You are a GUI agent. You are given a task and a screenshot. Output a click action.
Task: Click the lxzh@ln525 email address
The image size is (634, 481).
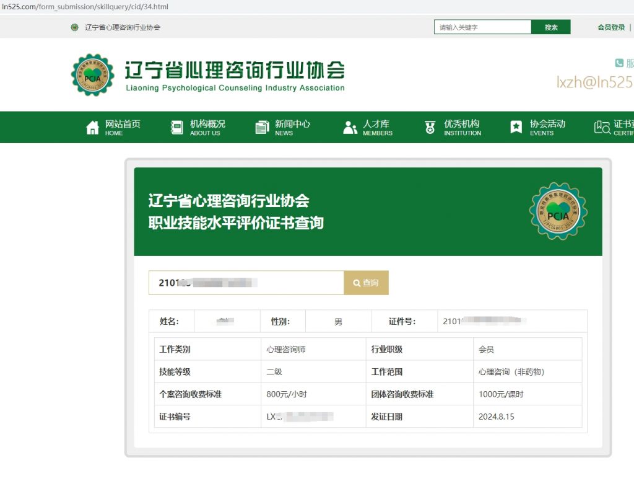[x=595, y=82]
